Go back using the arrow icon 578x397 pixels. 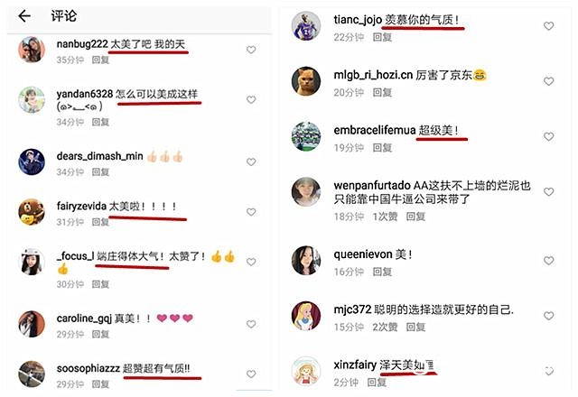pos(24,16)
